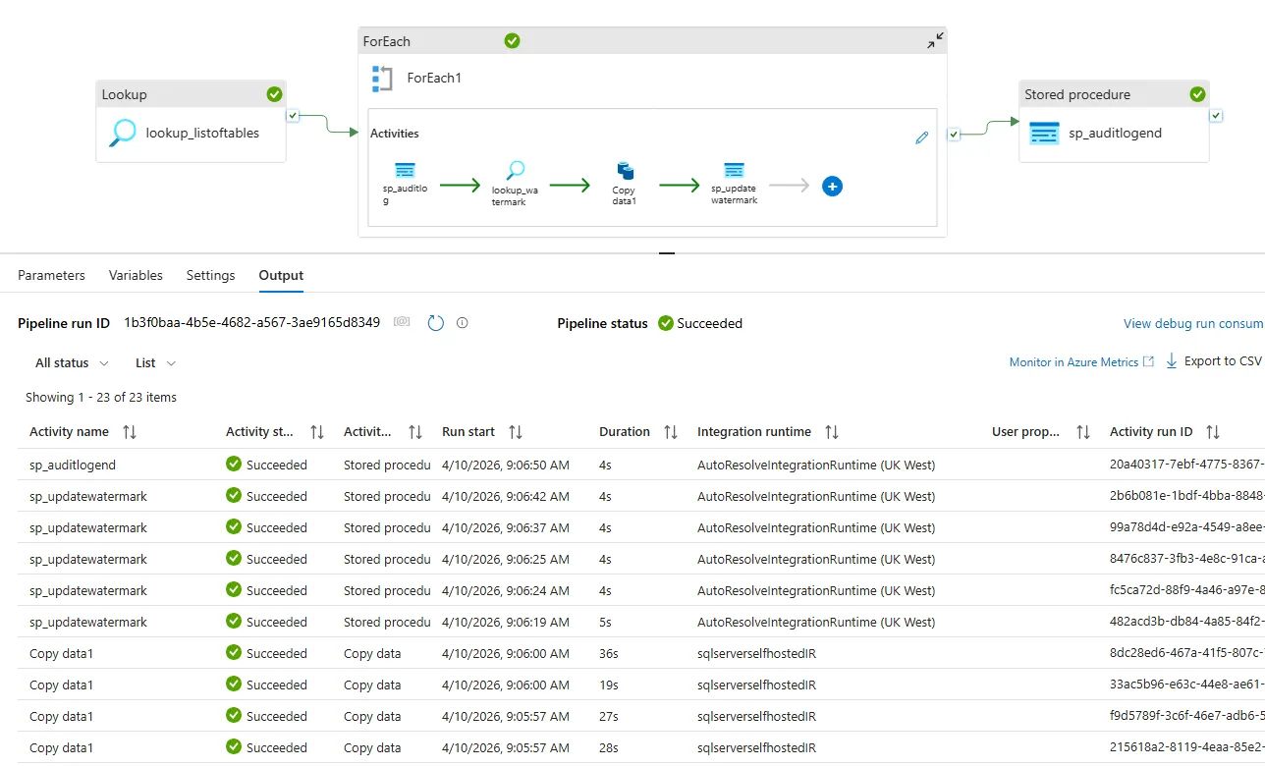Click the ForEach activity success output connector
This screenshot has height=767, width=1265.
pos(954,134)
